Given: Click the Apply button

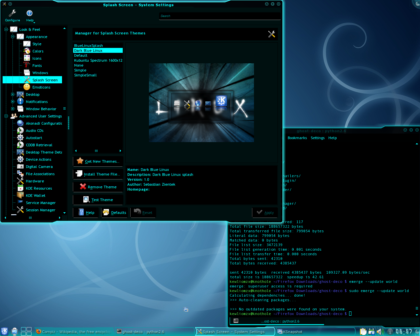Looking at the screenshot, I should coord(265,213).
